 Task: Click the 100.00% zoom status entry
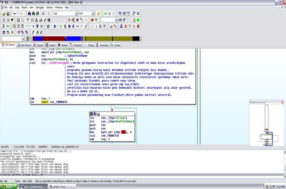pyautogui.click(x=5, y=147)
